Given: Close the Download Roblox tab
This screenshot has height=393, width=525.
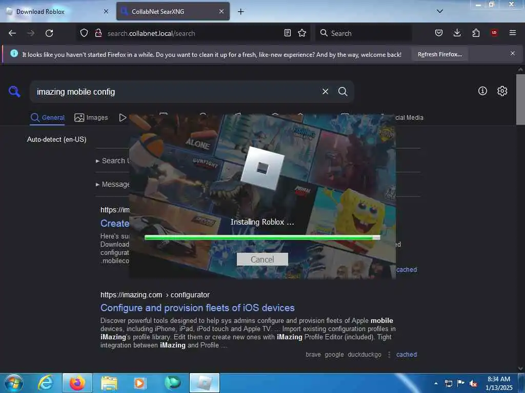Looking at the screenshot, I should pyautogui.click(x=106, y=11).
